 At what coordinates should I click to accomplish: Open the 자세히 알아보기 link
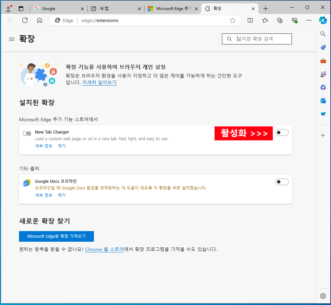tap(99, 82)
